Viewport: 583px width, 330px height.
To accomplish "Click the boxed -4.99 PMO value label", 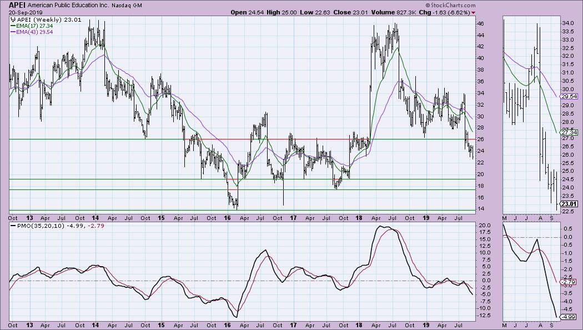I will coord(569,317).
